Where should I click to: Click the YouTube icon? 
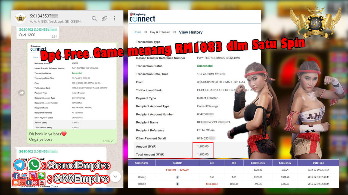42,183
